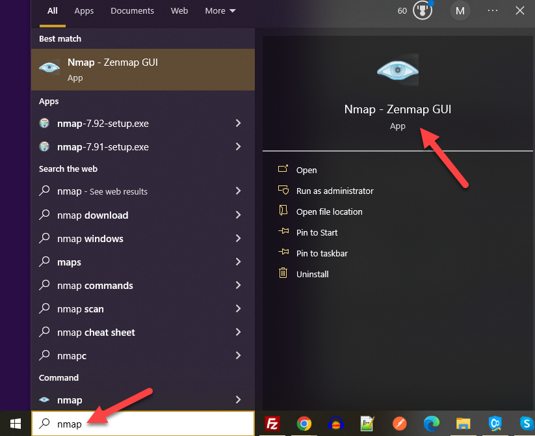Select Open file location action
This screenshot has height=436, width=535.
[x=329, y=211]
